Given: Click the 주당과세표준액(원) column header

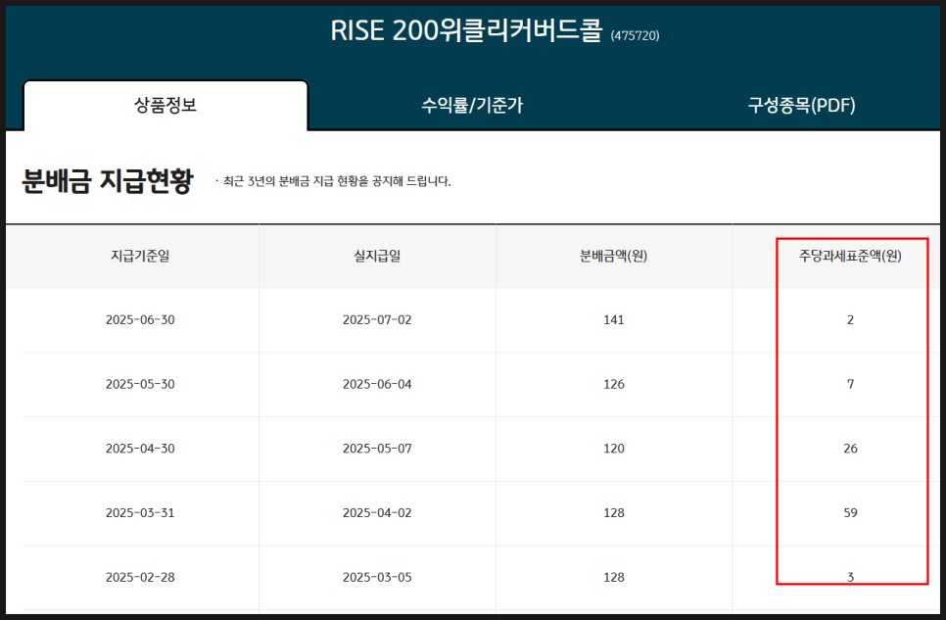Looking at the screenshot, I should coord(850,256).
